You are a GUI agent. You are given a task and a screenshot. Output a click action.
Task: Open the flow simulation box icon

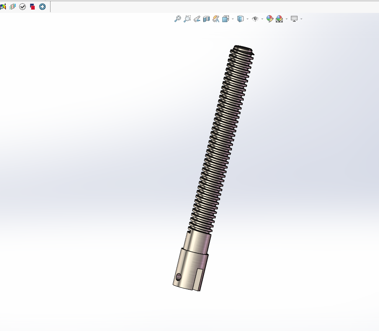[x=13, y=7]
